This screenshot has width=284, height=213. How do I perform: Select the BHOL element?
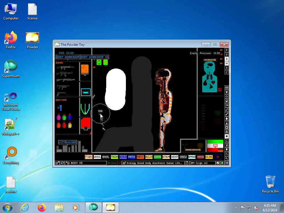[x=106, y=157]
